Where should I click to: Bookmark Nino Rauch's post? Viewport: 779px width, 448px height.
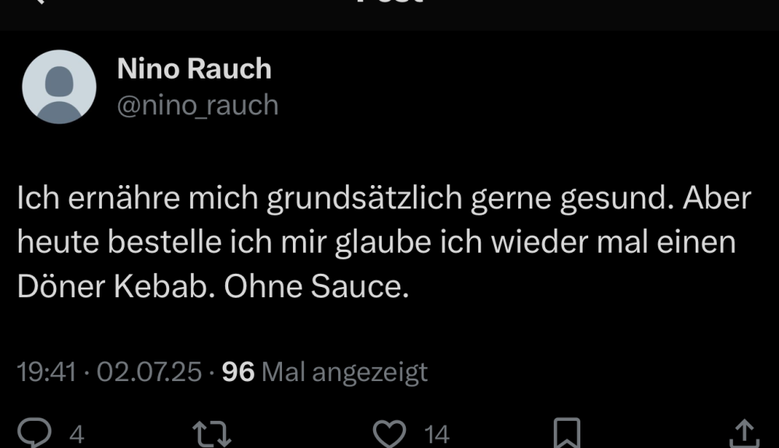[566, 433]
